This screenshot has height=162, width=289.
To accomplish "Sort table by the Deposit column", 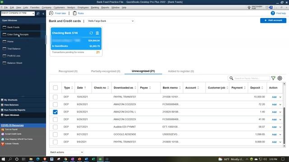I will click(x=256, y=88).
